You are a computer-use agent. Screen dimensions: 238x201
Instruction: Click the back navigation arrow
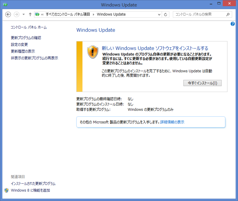pos(8,14)
